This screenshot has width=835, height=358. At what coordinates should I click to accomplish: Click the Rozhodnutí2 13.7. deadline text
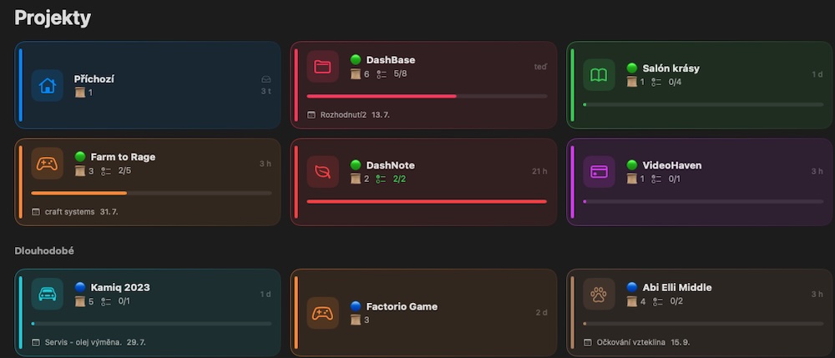(355, 115)
